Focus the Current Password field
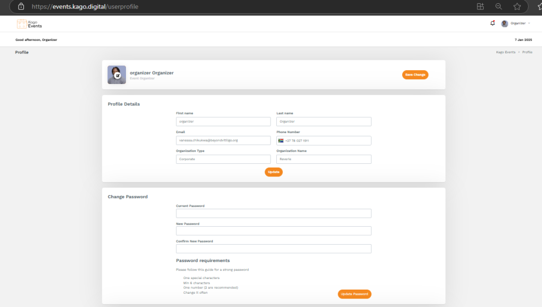542x307 pixels. tap(273, 213)
